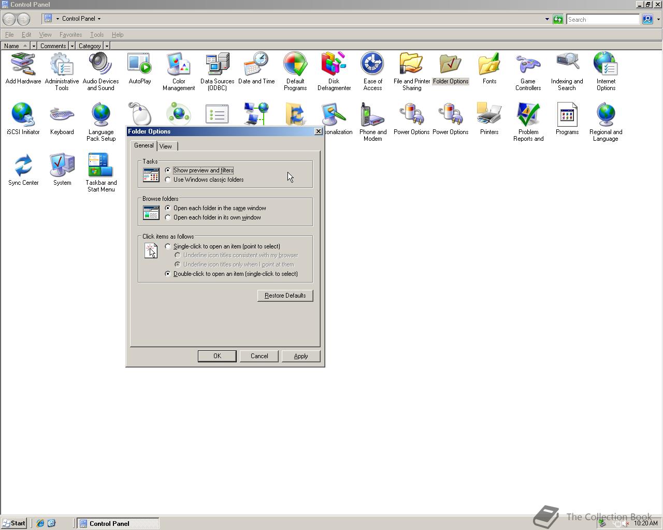Open Audio Devices and Sound
This screenshot has height=530, width=663.
[x=100, y=71]
